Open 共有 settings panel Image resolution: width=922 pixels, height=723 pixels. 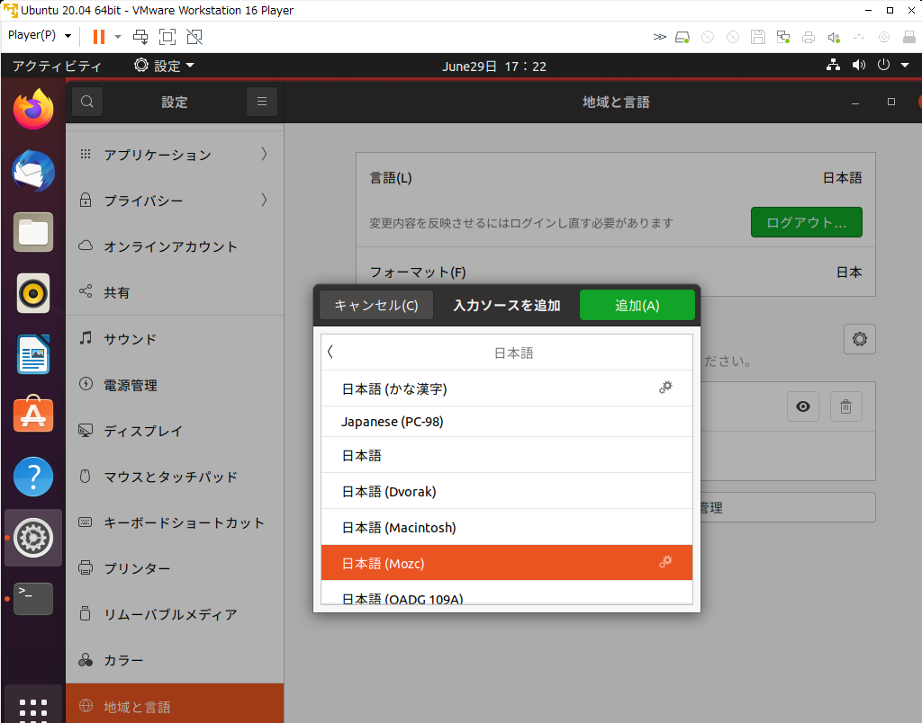[x=175, y=292]
